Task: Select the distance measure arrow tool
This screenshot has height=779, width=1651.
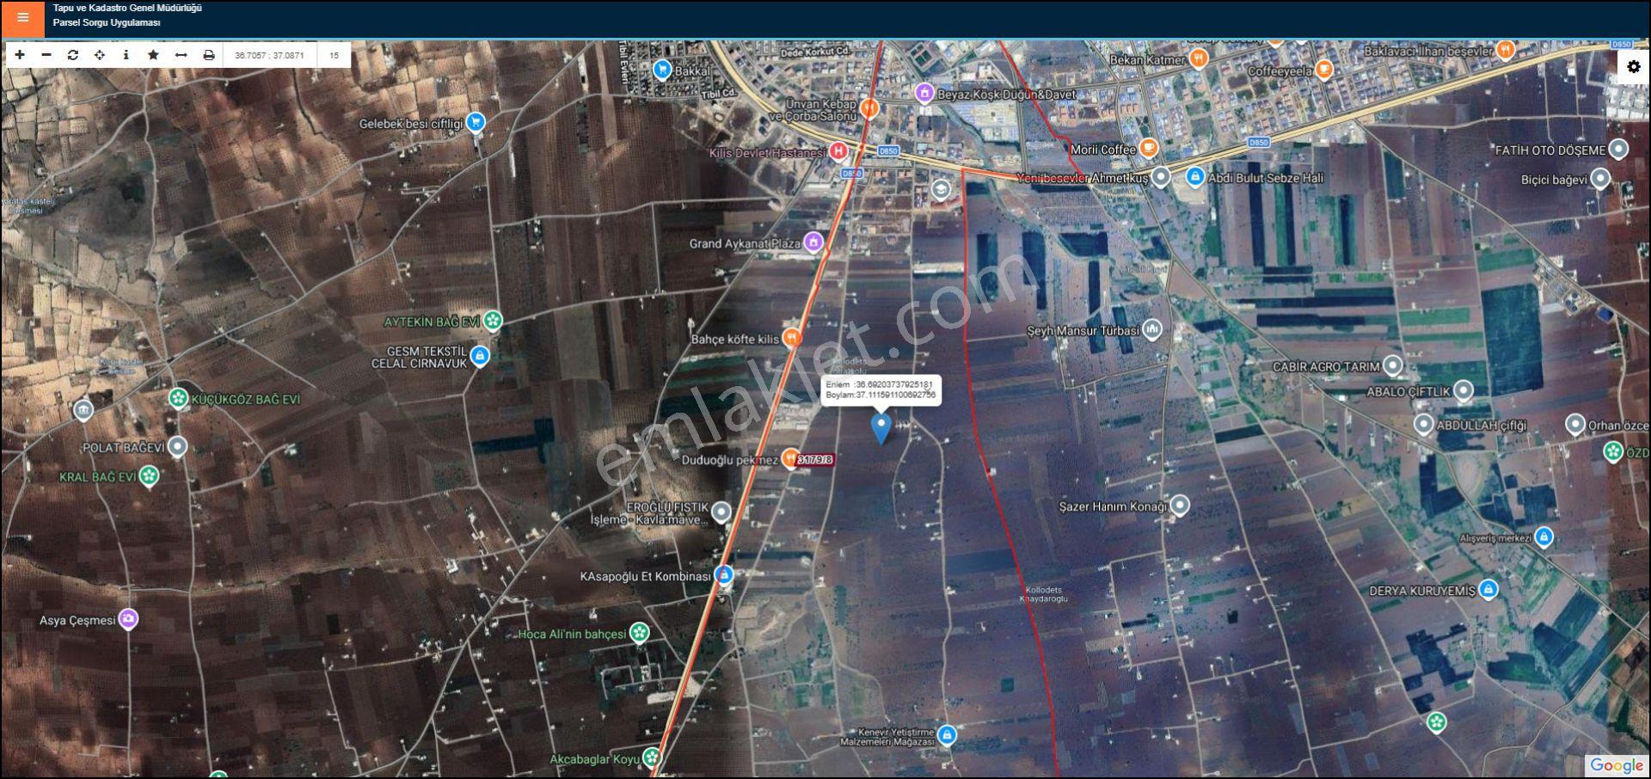Action: pyautogui.click(x=181, y=55)
